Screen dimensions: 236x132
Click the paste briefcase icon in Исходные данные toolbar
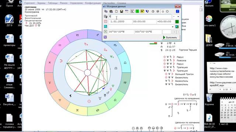111,11
